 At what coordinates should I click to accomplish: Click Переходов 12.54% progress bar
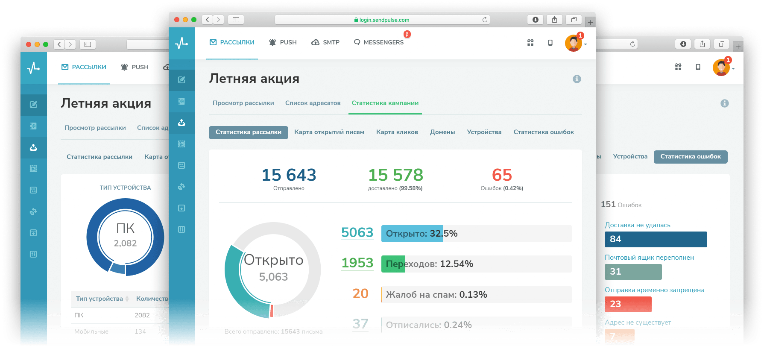(x=477, y=264)
